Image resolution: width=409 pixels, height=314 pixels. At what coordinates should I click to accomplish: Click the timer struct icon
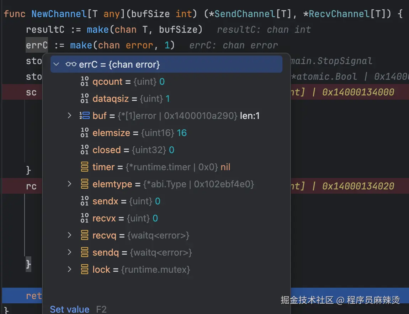tap(85, 167)
